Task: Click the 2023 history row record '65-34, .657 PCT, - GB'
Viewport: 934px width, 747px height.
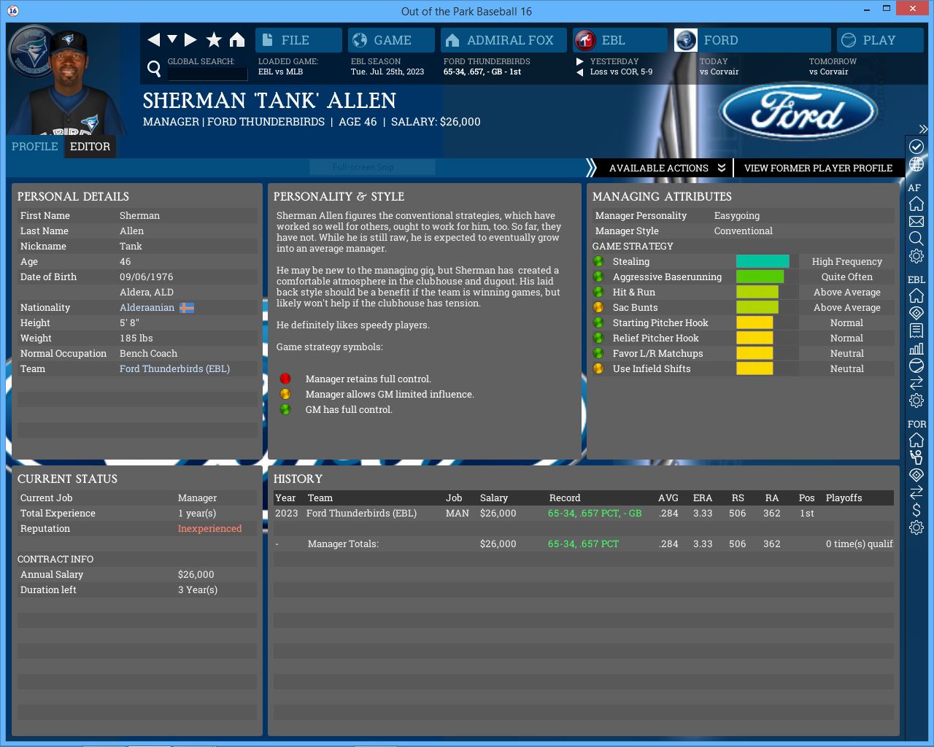Action: tap(595, 513)
